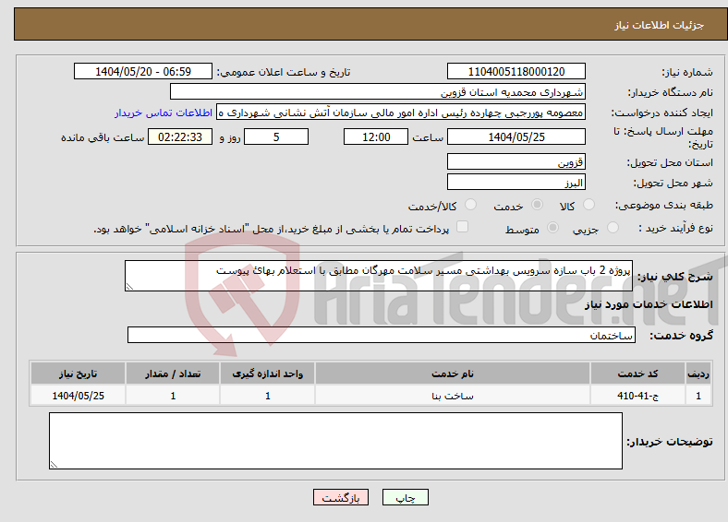This screenshot has width=728, height=522.
Task: Click the resize handle of buyer notes textarea
Action: click(54, 465)
